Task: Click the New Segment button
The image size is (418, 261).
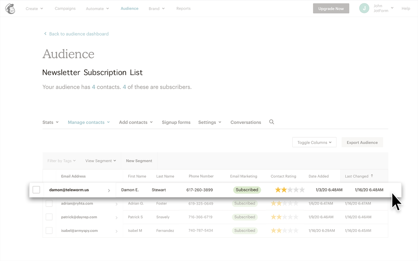Action: click(x=139, y=161)
